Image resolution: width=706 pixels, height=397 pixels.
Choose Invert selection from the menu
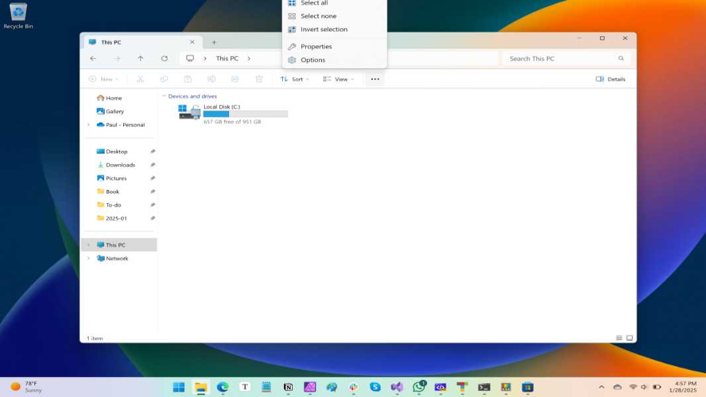(323, 29)
